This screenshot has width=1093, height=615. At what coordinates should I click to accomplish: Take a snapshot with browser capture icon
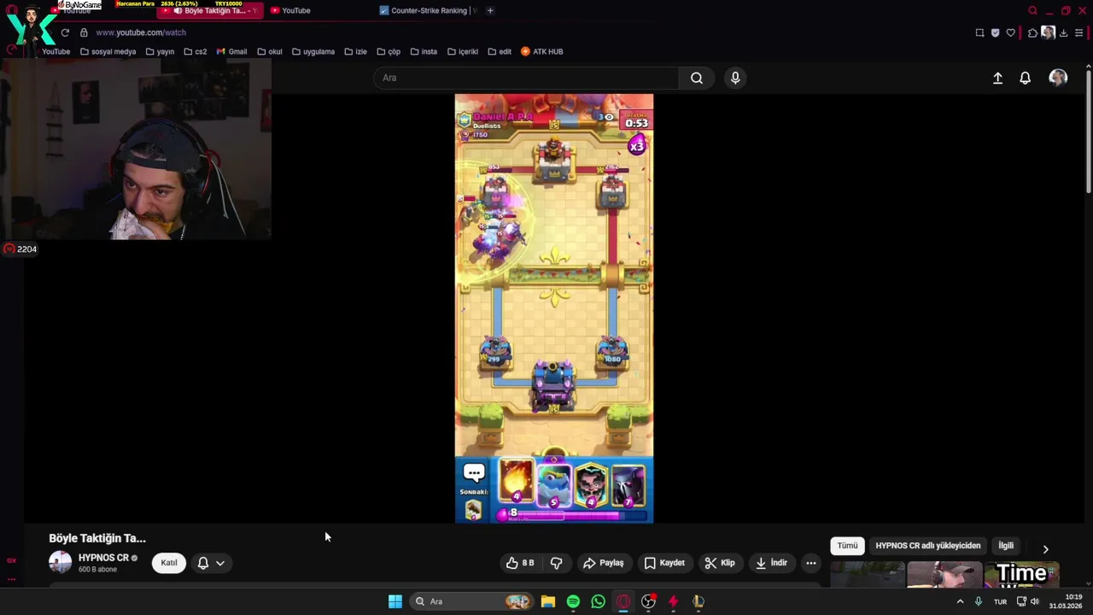pos(979,32)
